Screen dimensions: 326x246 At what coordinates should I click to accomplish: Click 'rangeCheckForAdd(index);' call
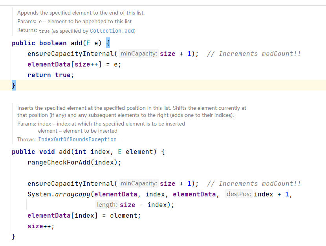pos(74,162)
